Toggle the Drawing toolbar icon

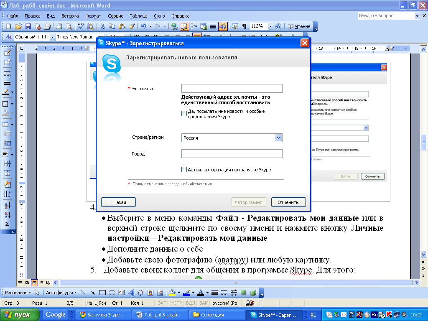[223, 26]
